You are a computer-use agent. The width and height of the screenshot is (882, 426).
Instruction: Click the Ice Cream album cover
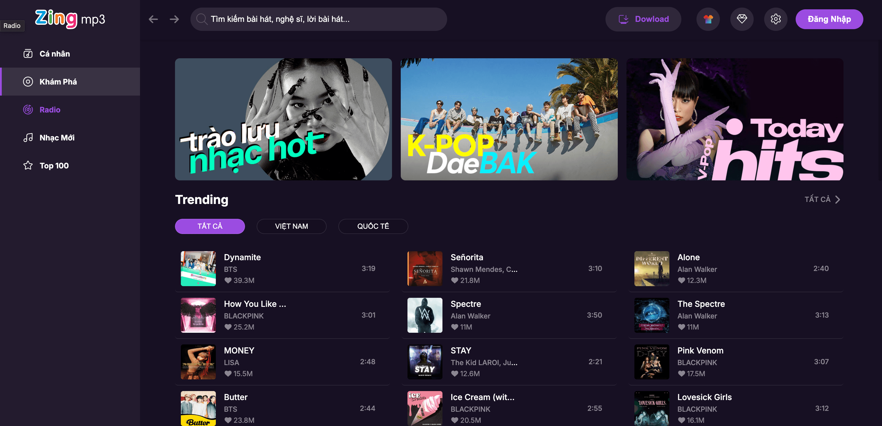425,408
